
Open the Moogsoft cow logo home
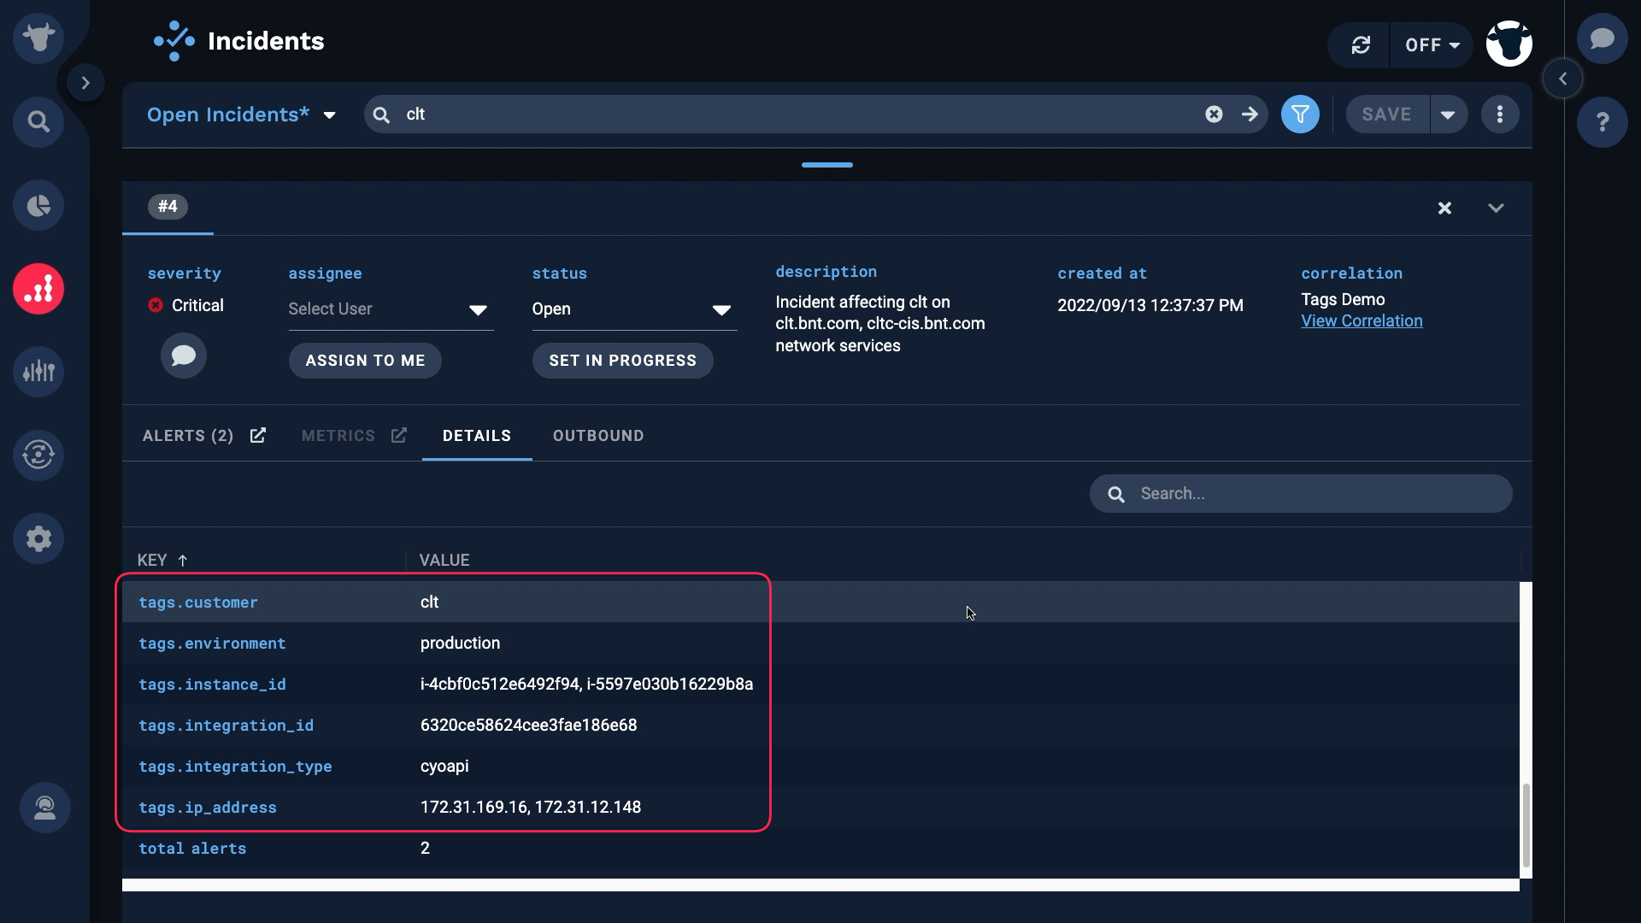point(38,38)
